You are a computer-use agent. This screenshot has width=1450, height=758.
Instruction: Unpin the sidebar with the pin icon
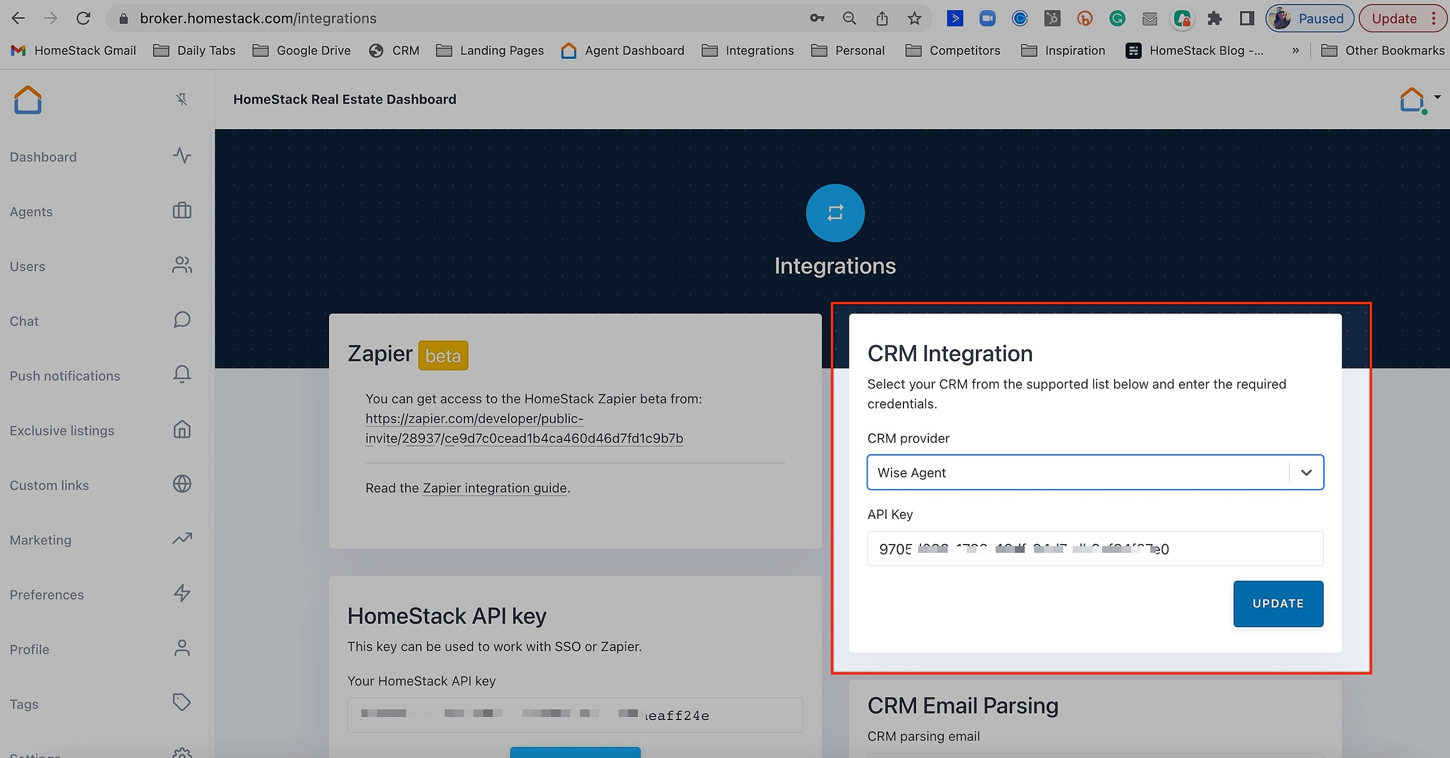click(x=182, y=100)
